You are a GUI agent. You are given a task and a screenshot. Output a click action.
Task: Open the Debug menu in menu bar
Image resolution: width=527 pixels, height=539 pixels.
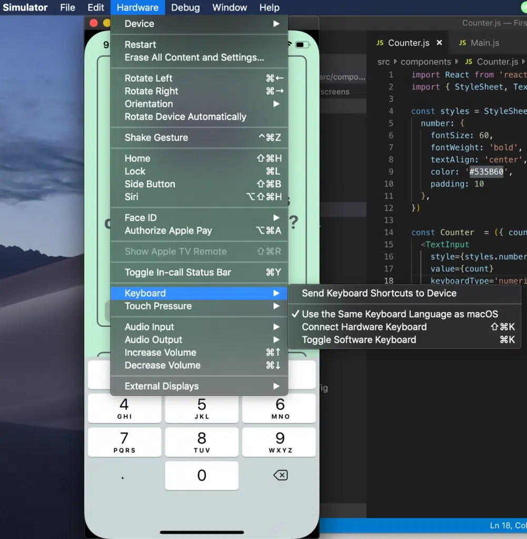pos(185,7)
